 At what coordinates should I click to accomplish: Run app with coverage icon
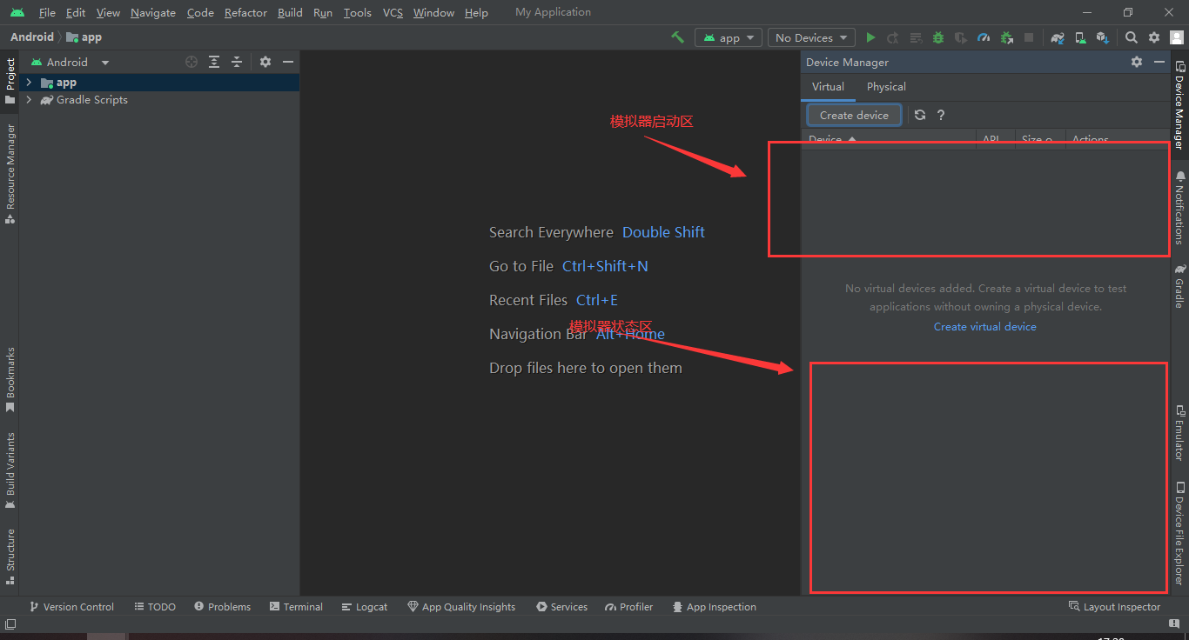pos(961,37)
